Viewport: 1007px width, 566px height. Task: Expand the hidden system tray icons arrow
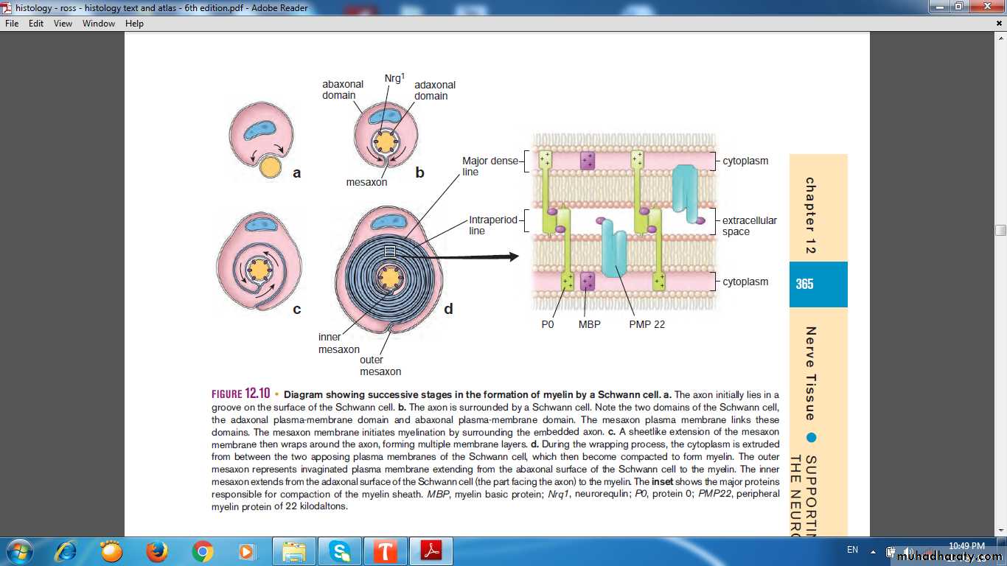tap(873, 551)
